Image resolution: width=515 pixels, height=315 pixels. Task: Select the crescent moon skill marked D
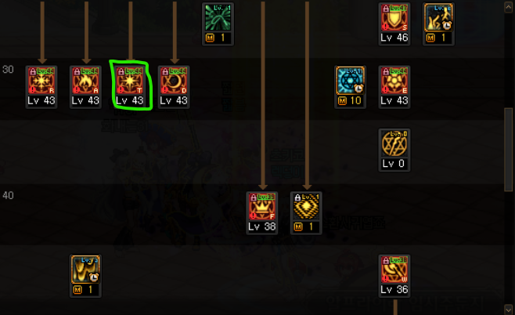point(174,81)
